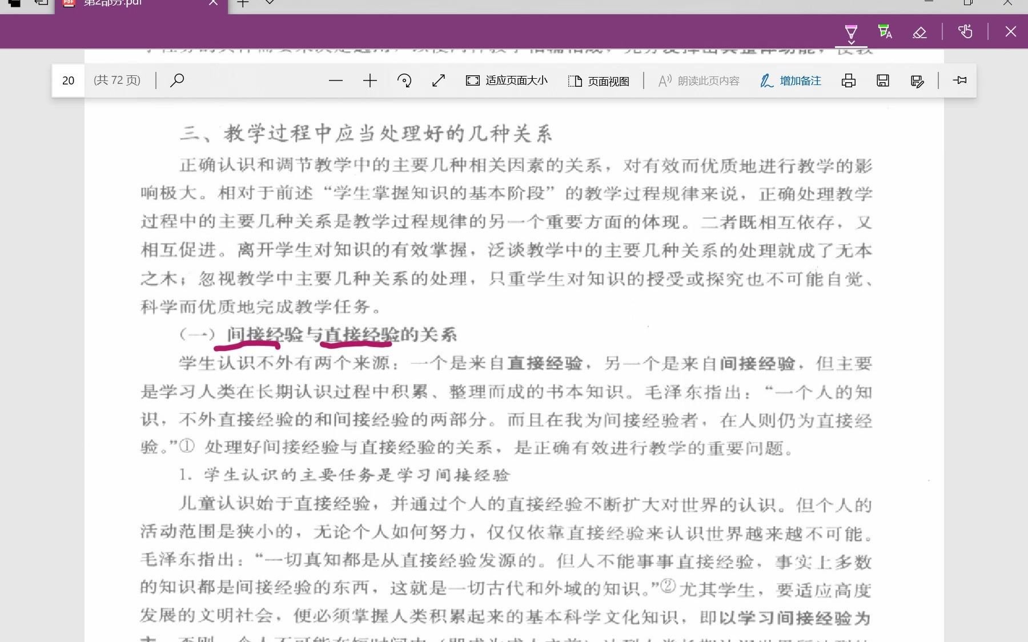This screenshot has width=1028, height=642.
Task: Click heading 三、教学过程中应当处理好的几种关系
Action: click(x=366, y=134)
